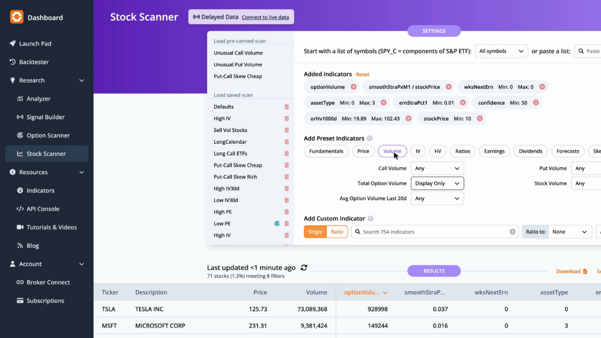Open the Option Scanner sidebar item

click(47, 136)
